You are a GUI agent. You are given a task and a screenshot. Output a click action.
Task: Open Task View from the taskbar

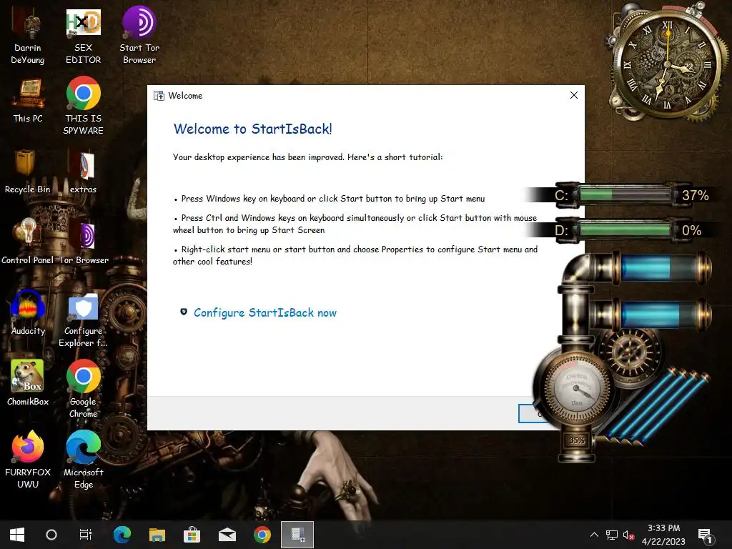(x=86, y=535)
